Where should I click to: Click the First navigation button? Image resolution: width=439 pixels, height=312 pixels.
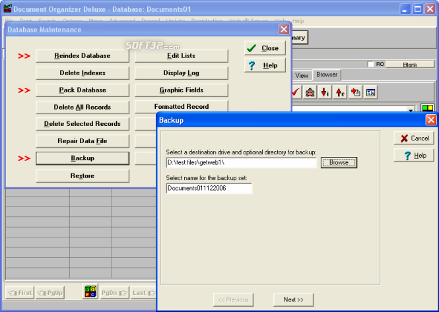point(20,293)
